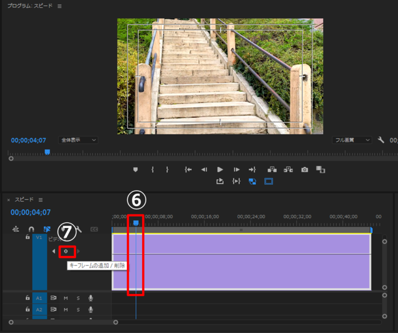
Task: Toggle lock on the V1 video track
Action: tap(27, 237)
